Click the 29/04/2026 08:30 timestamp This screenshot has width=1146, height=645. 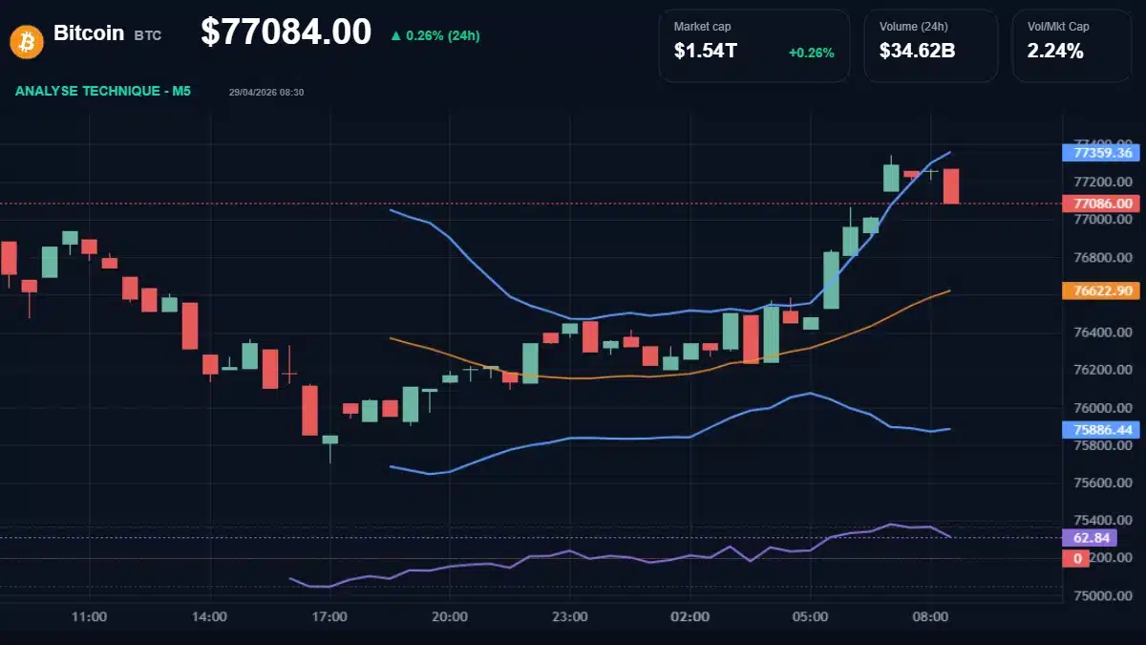266,93
